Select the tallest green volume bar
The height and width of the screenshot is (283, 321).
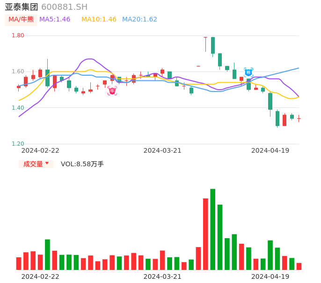(x=213, y=229)
